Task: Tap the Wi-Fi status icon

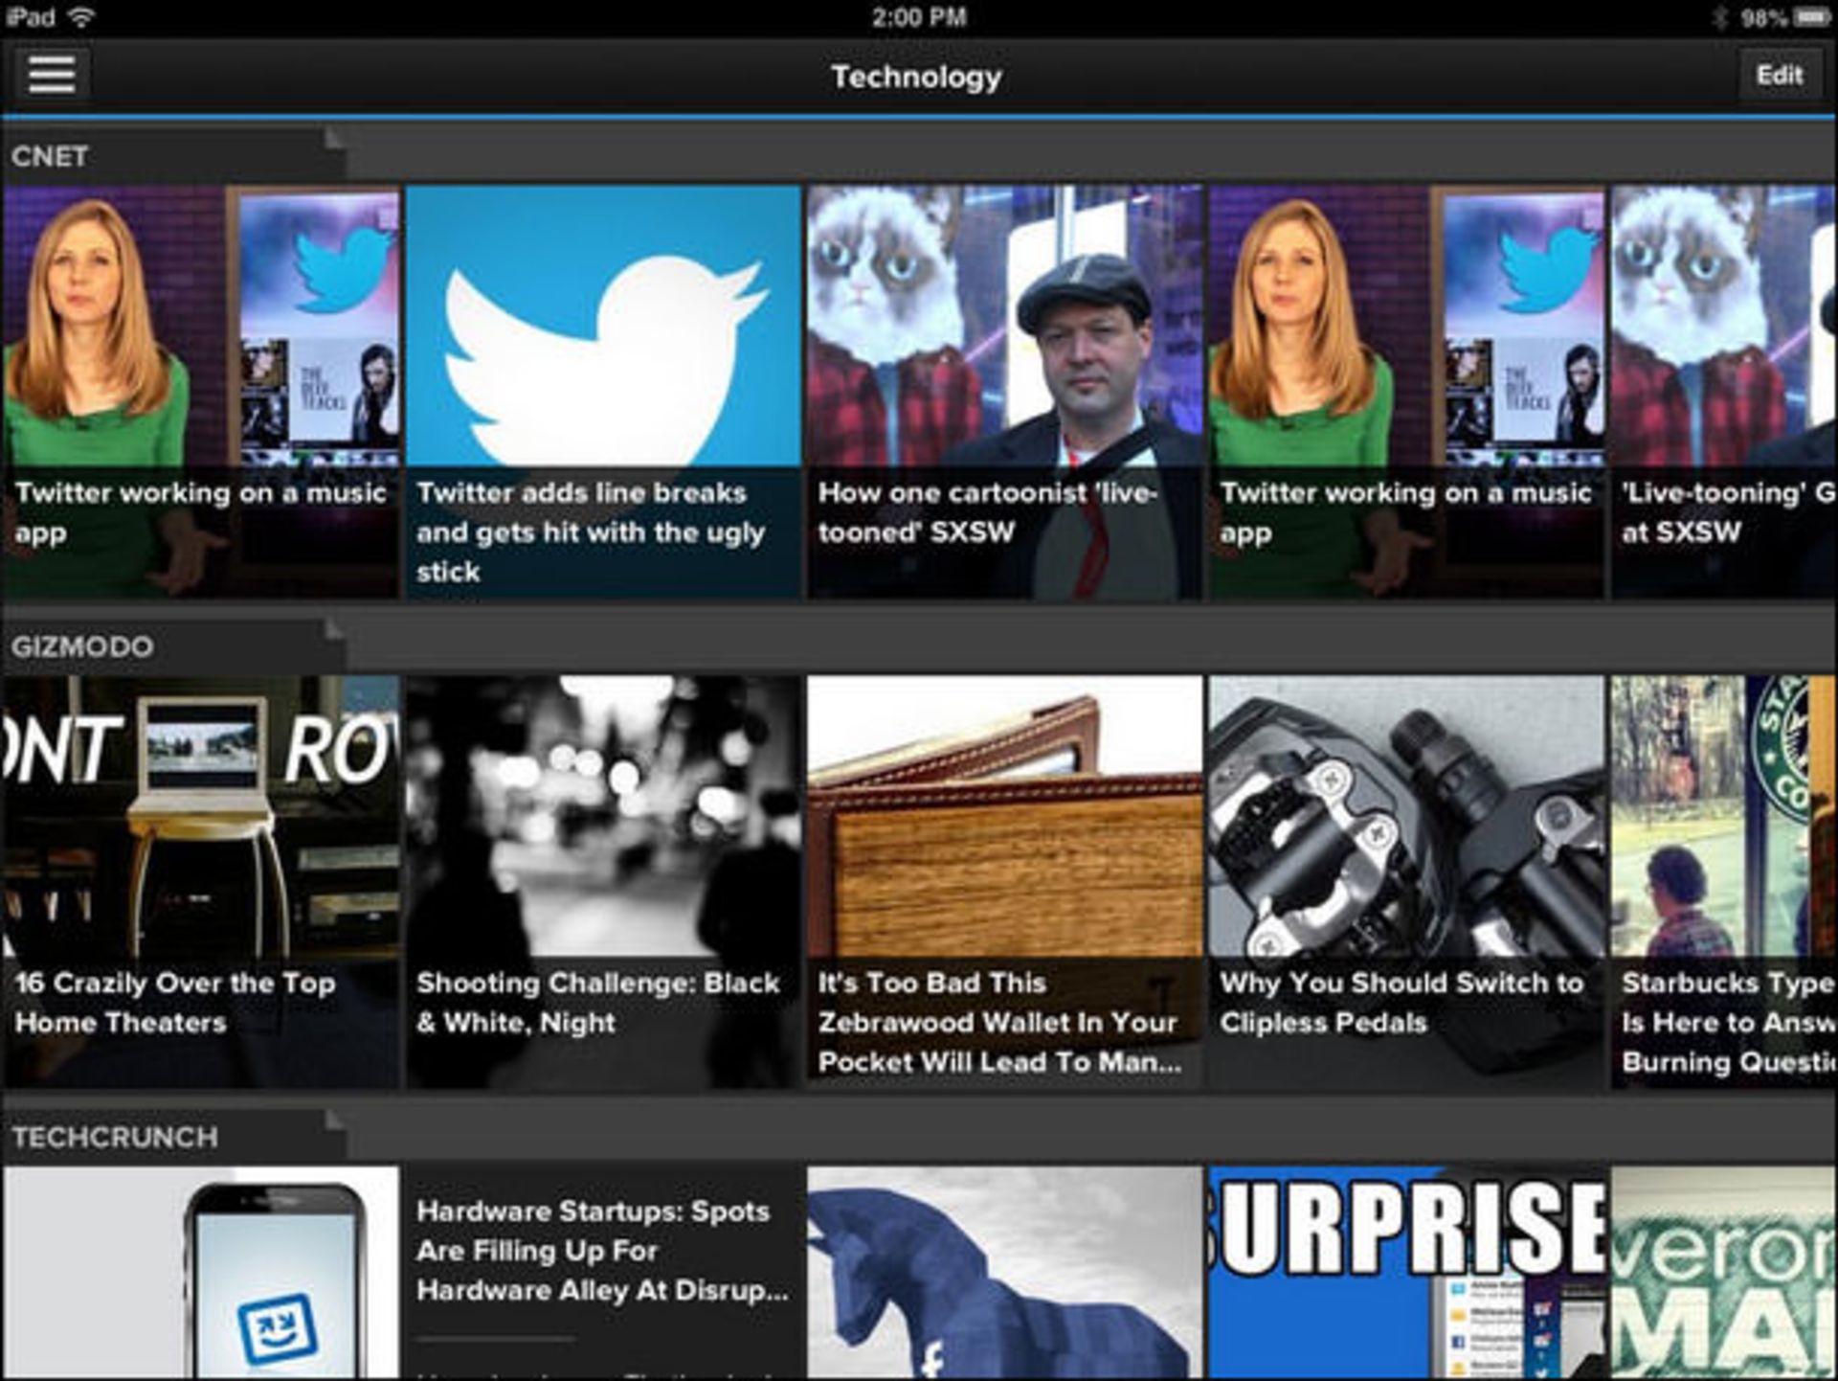Action: [x=82, y=16]
